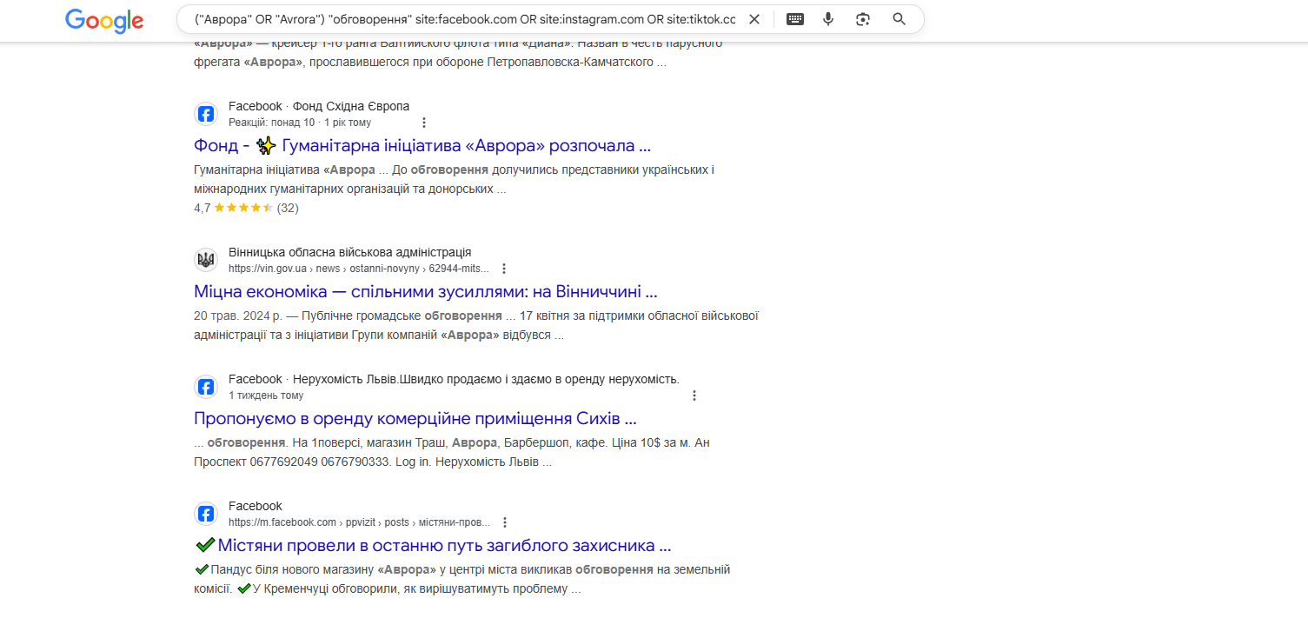Start voice search with microphone icon

(x=828, y=19)
